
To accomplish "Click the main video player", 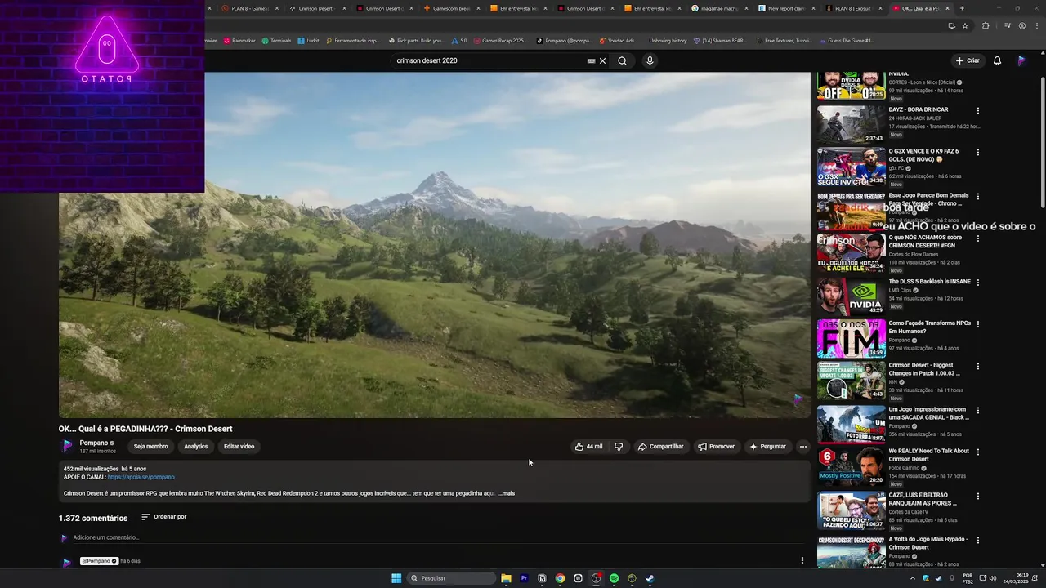I will pyautogui.click(x=434, y=245).
